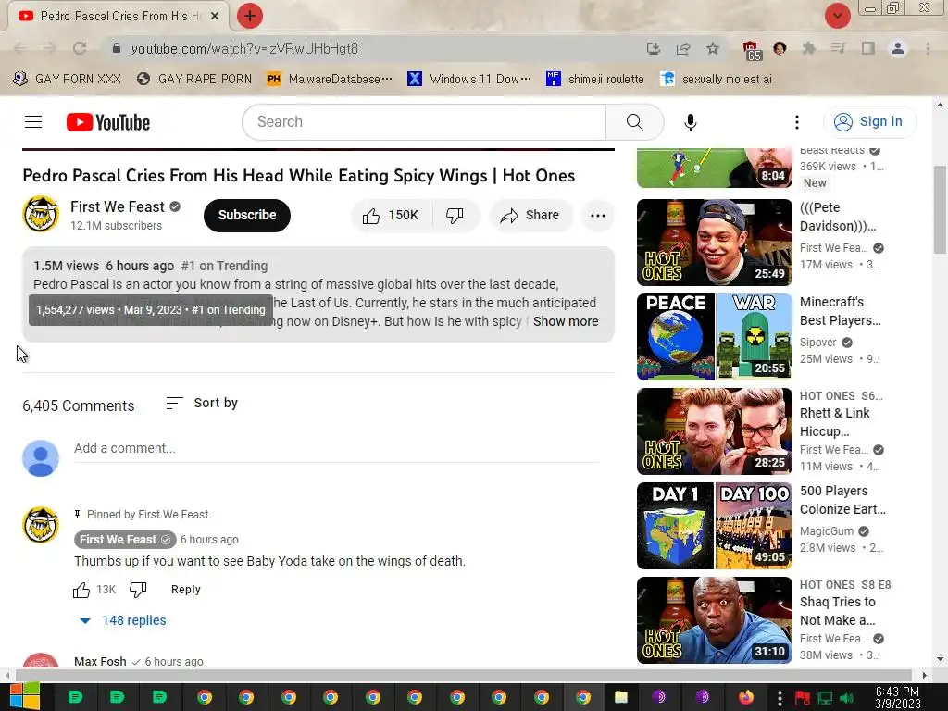Select the Pedro Pascal Cries tab
Screen dimensions: 948x711
pyautogui.click(x=118, y=17)
